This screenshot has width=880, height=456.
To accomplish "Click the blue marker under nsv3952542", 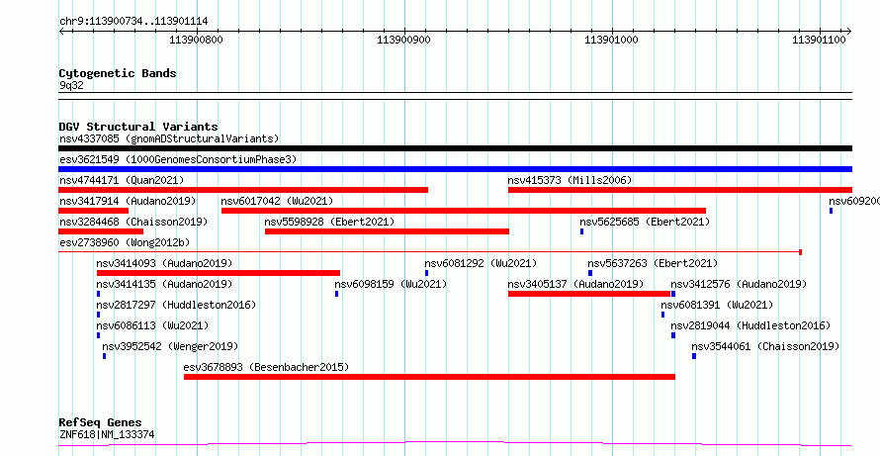I will pos(105,356).
